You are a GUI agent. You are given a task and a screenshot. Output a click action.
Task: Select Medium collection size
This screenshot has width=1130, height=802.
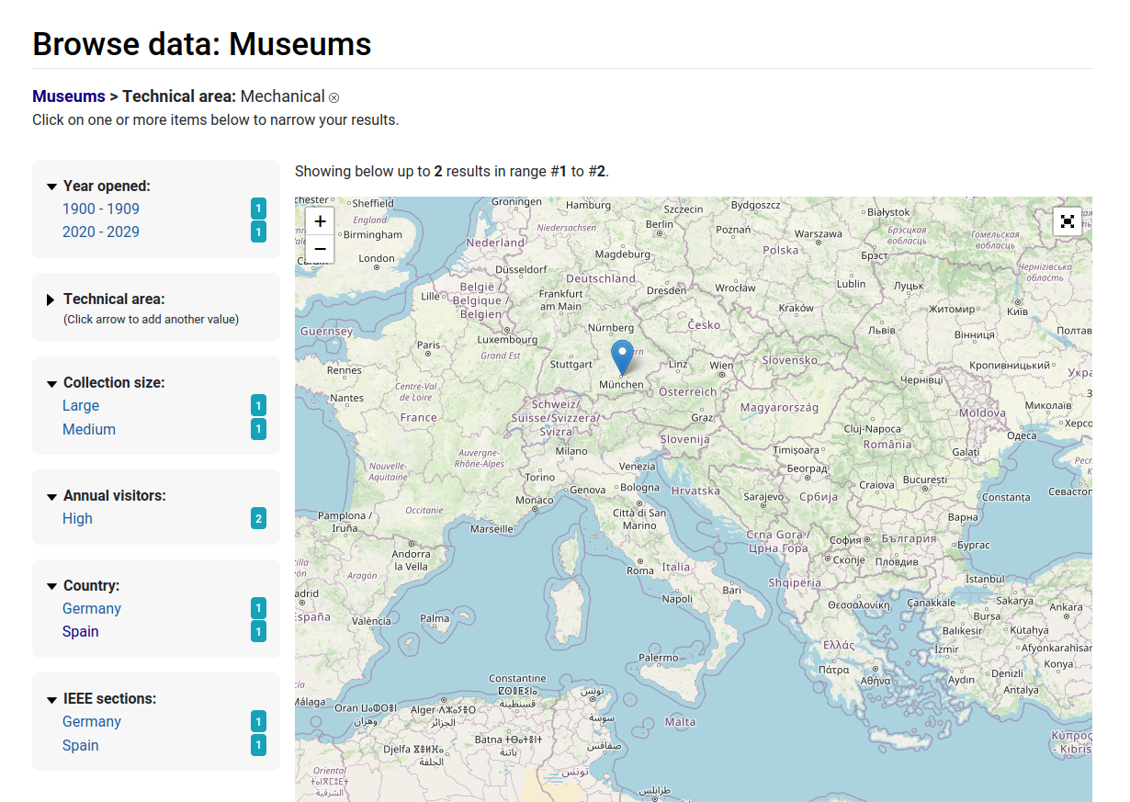click(89, 429)
